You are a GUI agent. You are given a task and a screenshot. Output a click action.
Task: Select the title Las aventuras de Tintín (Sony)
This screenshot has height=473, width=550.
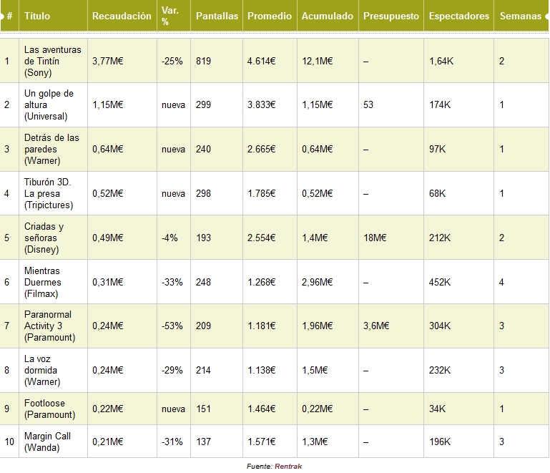53,61
